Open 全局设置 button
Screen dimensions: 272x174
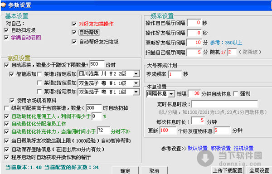[259, 170]
